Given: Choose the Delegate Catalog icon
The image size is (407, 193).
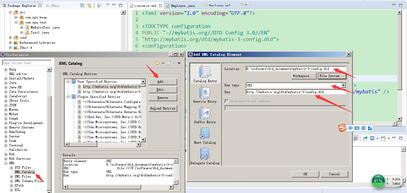Looking at the screenshot, I should 205,153.
